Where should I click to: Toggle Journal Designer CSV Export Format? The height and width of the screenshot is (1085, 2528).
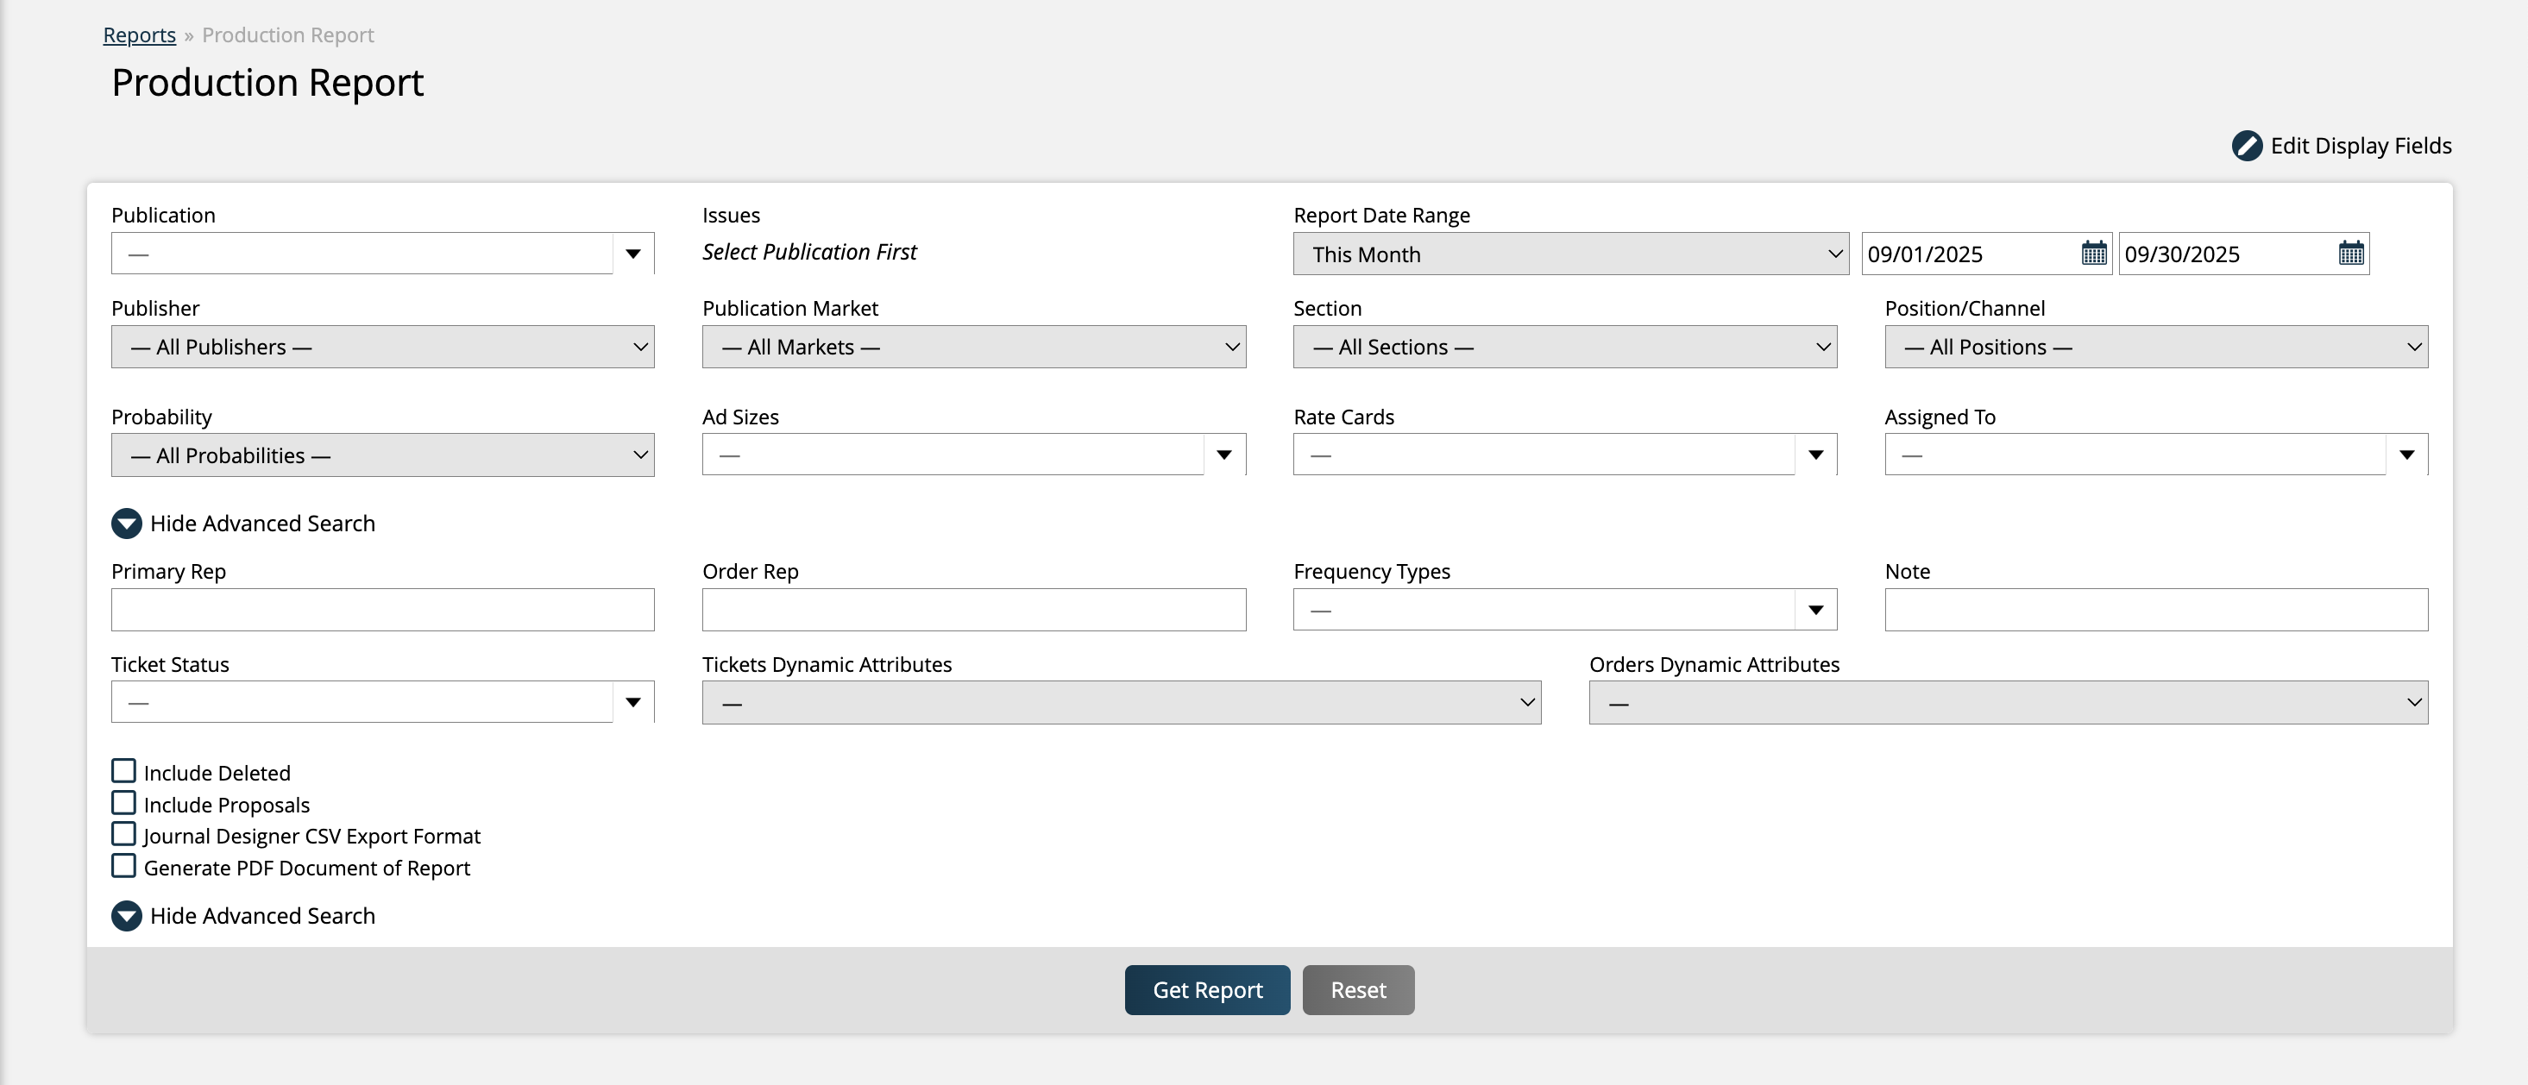pyautogui.click(x=123, y=835)
